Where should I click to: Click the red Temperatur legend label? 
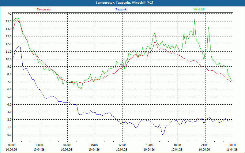click(x=44, y=9)
